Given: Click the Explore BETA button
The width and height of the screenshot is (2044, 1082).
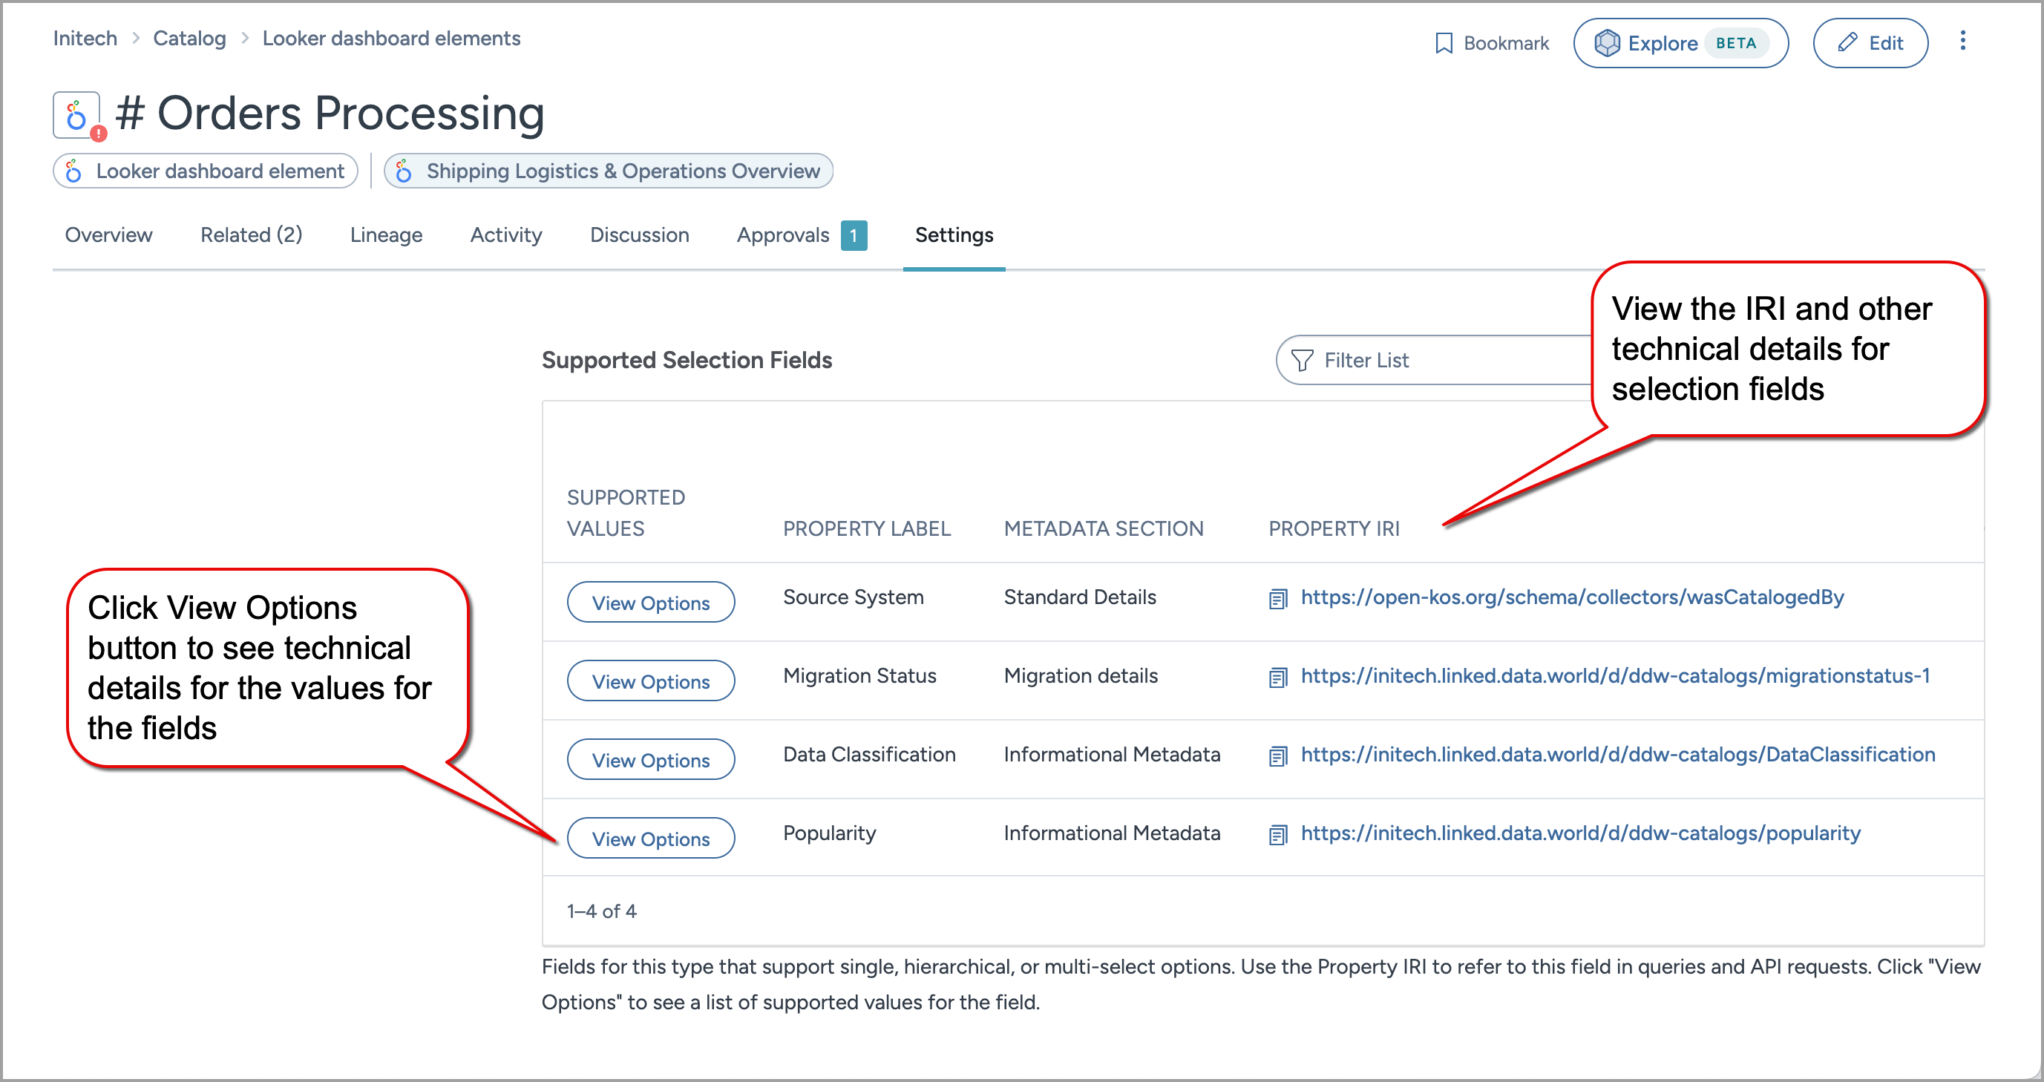Looking at the screenshot, I should click(1680, 43).
